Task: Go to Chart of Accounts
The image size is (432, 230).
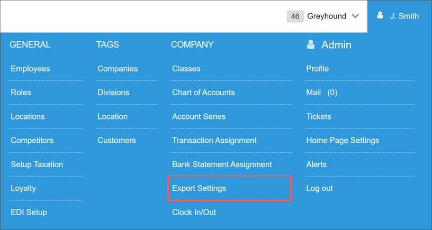Action: click(x=203, y=93)
